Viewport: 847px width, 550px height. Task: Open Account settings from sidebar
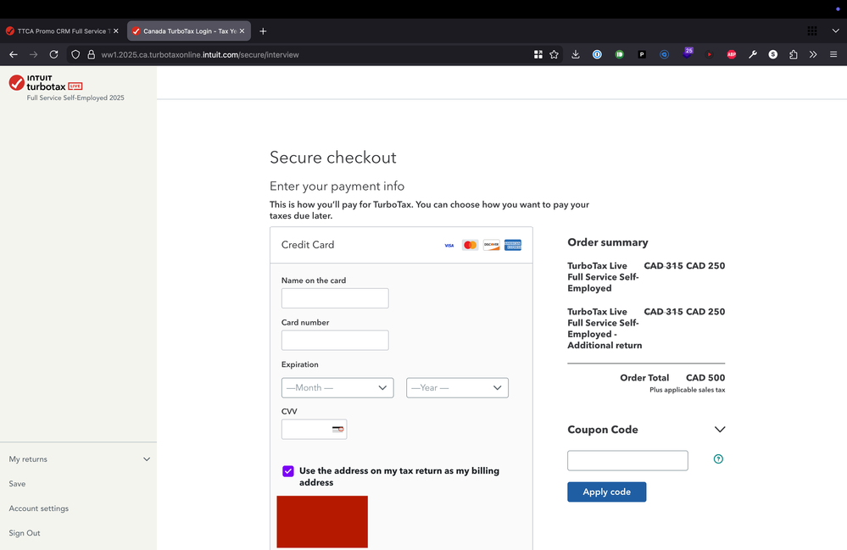click(x=39, y=508)
